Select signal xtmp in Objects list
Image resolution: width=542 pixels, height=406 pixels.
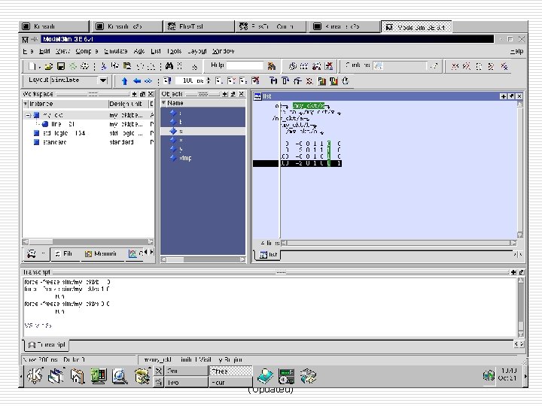(x=203, y=158)
